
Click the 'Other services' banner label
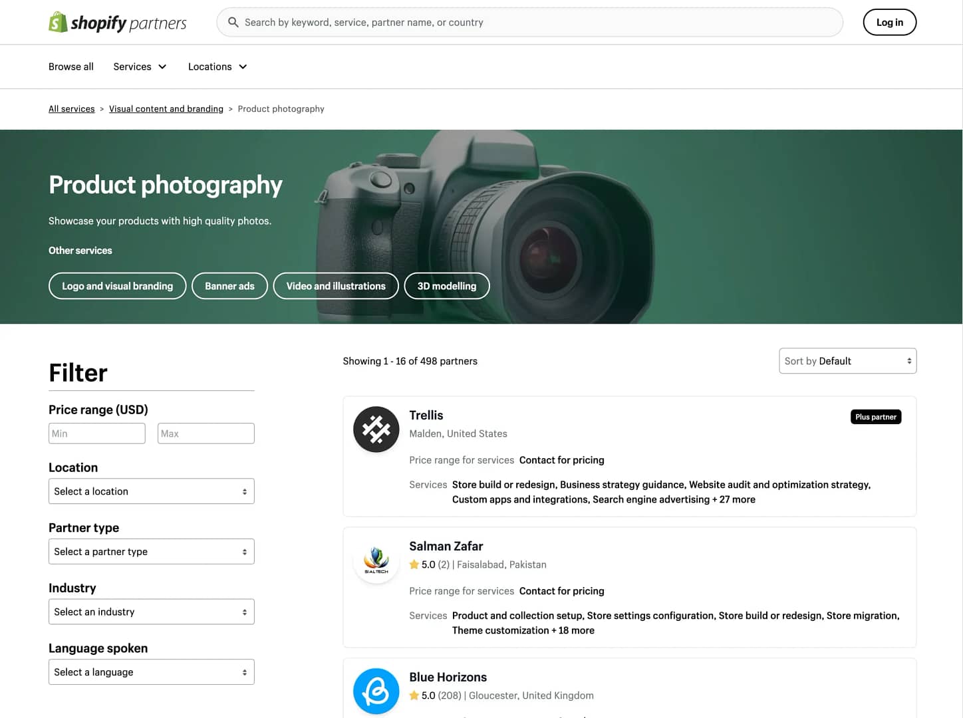(x=80, y=251)
